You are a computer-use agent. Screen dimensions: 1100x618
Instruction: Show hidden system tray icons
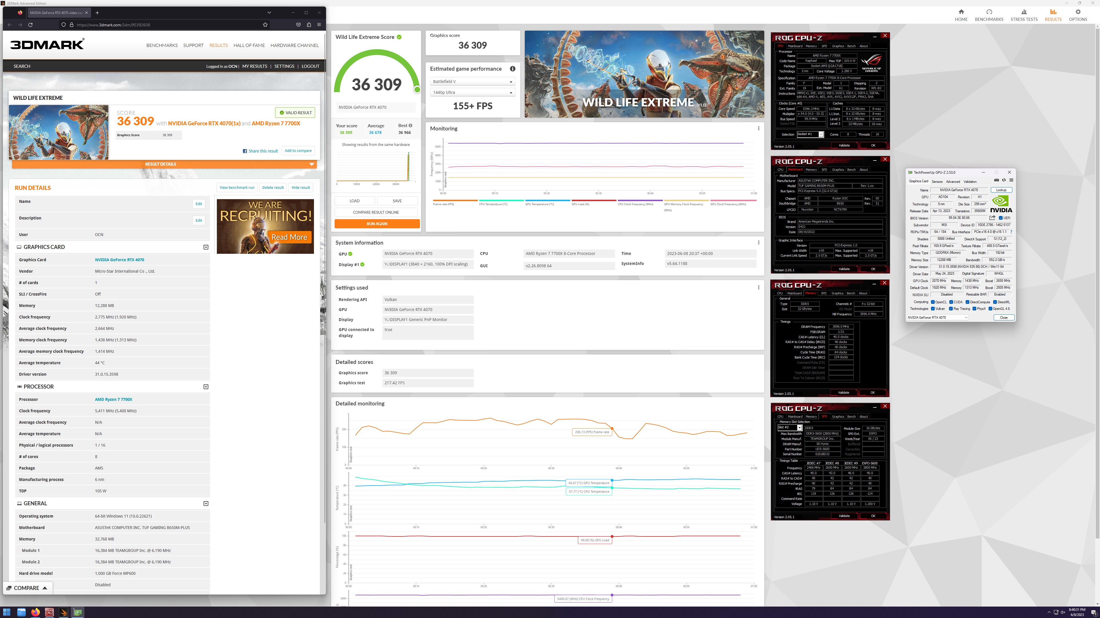(1049, 613)
